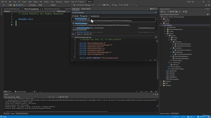Switch to the Feature Search tab
This screenshot has width=211, height=118.
point(86,9)
